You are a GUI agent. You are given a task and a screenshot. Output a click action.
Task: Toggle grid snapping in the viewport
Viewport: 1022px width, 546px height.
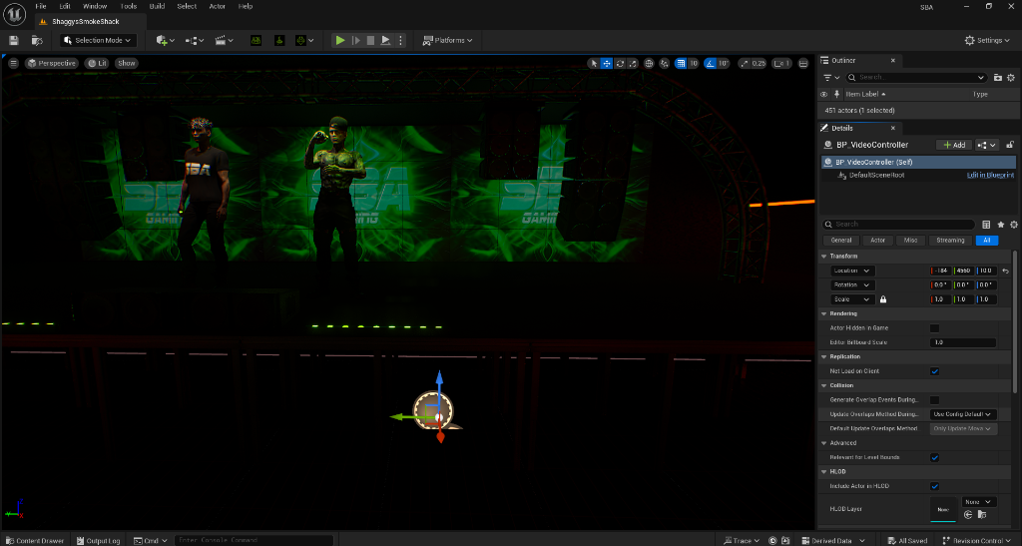(x=681, y=63)
